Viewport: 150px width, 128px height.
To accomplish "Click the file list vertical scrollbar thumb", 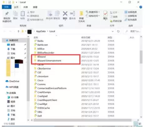I will pos(141,57).
